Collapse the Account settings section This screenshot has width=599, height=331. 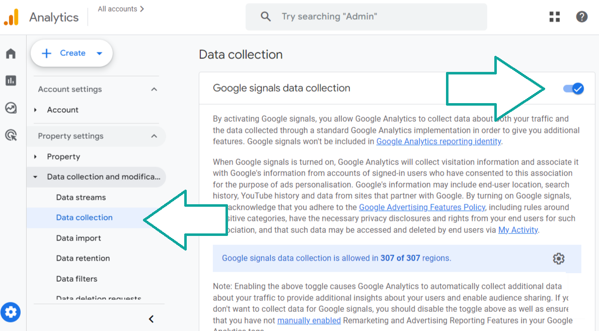[154, 90]
